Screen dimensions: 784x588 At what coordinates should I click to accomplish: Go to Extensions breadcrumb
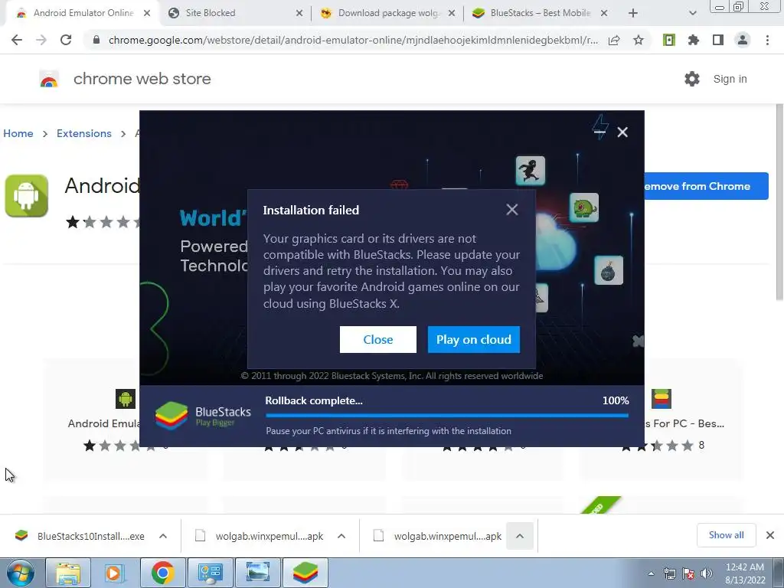coord(84,133)
